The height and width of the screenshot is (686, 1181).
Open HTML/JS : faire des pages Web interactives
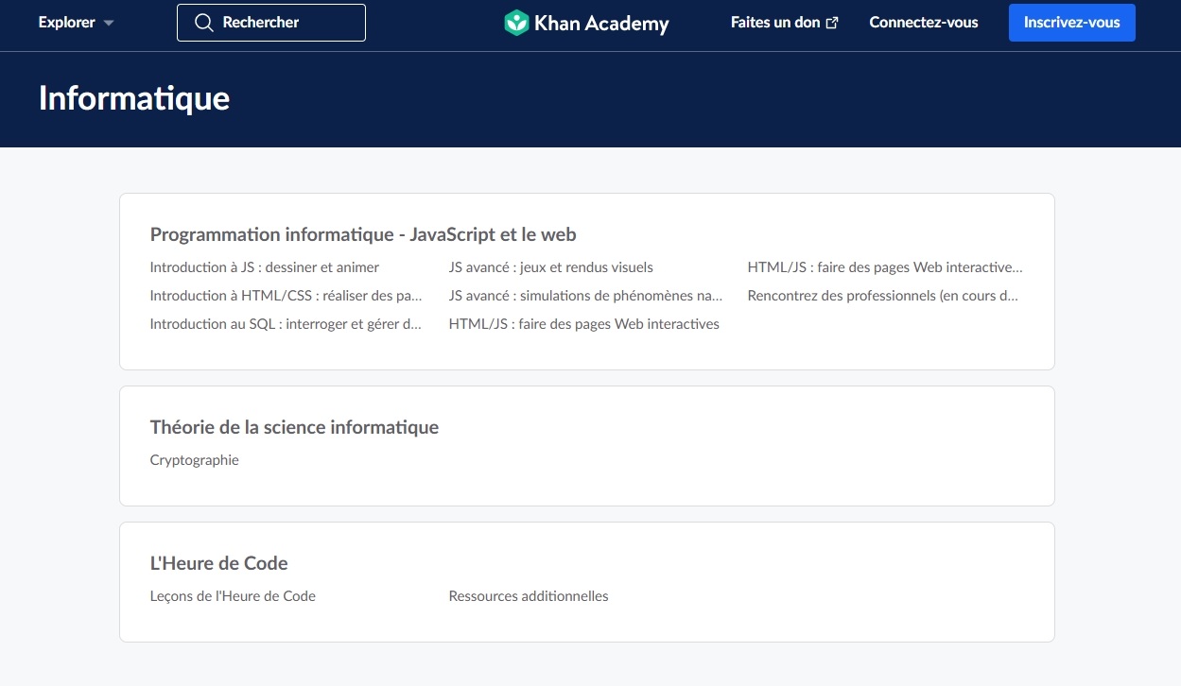pos(583,324)
